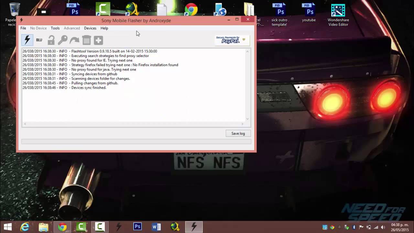Select the 'sick outro template!' PSD file

point(279,15)
